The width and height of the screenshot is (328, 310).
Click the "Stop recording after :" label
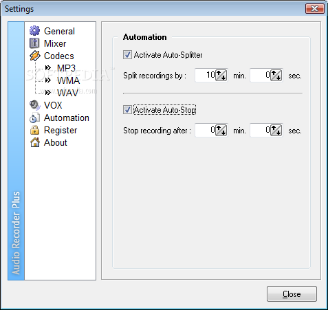click(157, 131)
